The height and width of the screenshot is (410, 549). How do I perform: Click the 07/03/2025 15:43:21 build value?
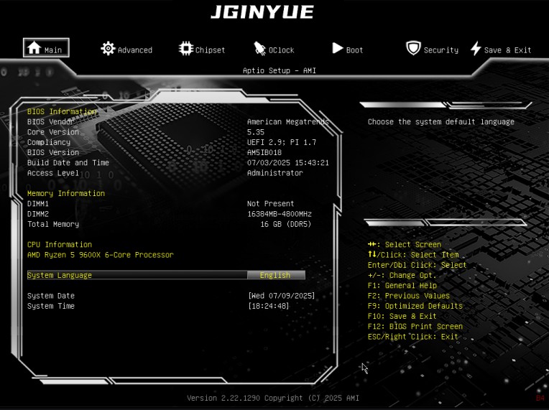[288, 163]
